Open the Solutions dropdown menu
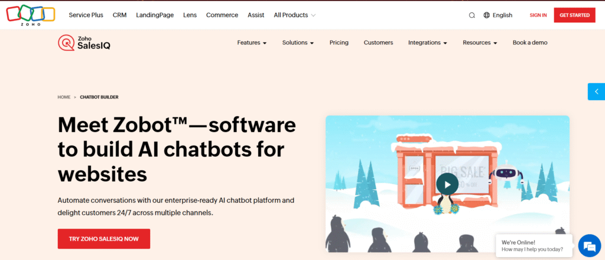Viewport: 605px width, 260px height. point(298,42)
